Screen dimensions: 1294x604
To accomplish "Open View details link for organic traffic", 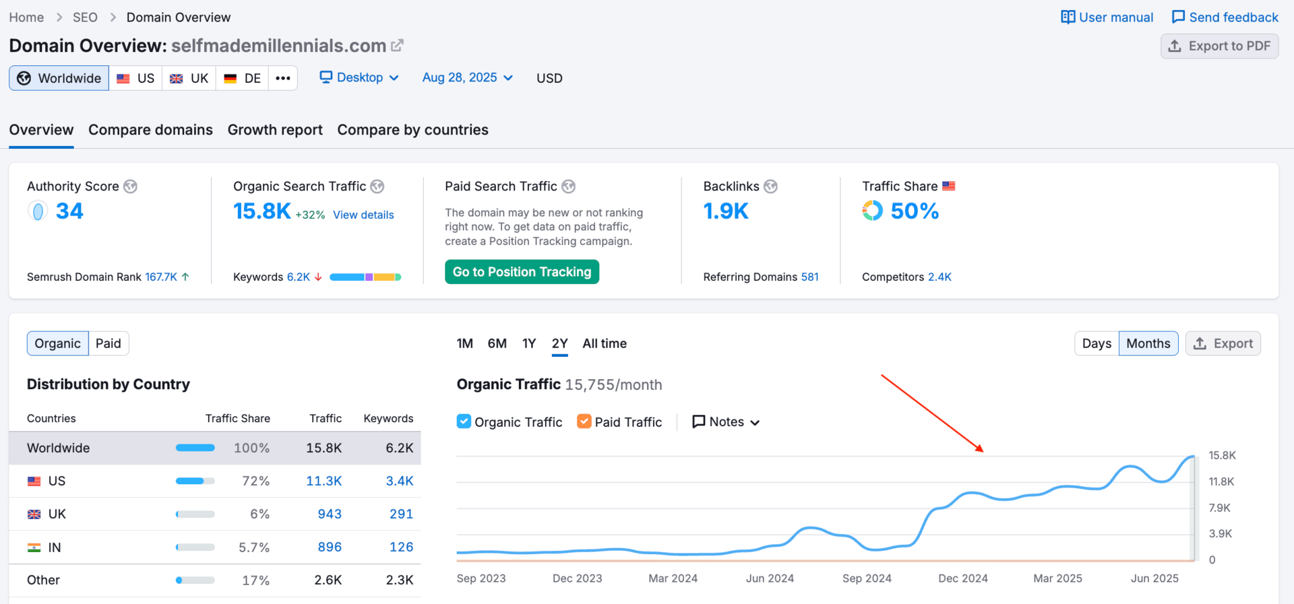I will tap(363, 215).
